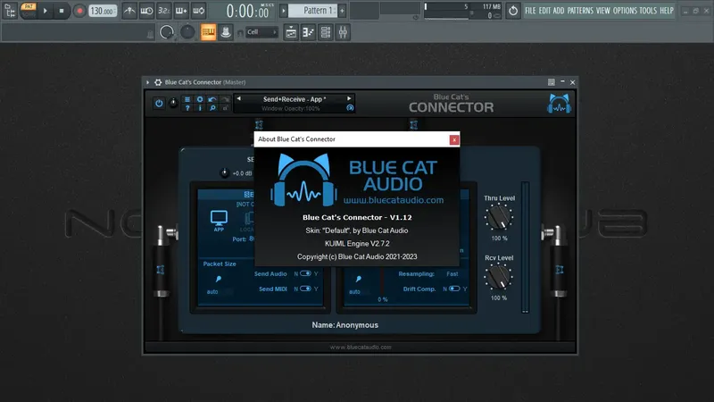
Task: Toggle the 3-2-1 countdown before recording
Action: point(164,11)
